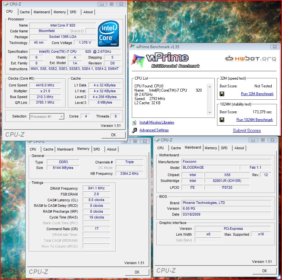This screenshot has height=280, width=282.
Task: Click the Channels value Triple
Action: pyautogui.click(x=129, y=162)
